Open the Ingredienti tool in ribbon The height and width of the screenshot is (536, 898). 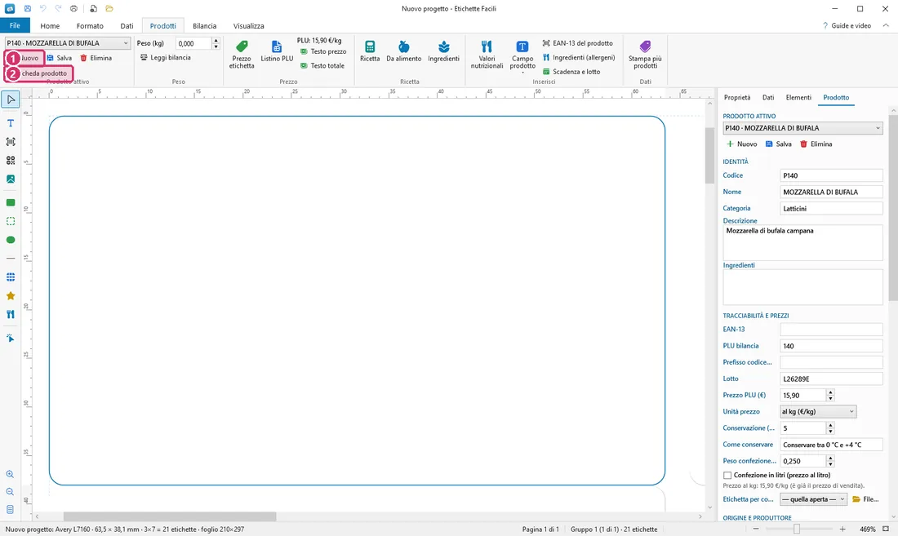tap(443, 51)
